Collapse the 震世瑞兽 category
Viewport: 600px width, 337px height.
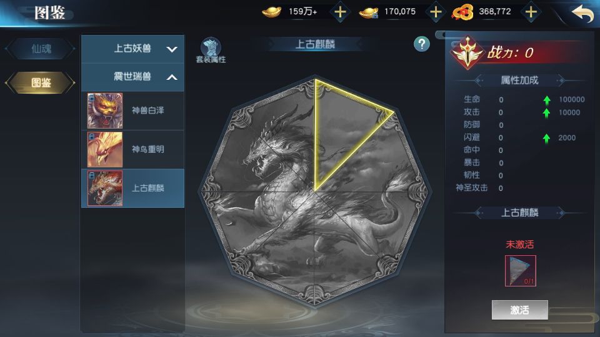coord(132,77)
